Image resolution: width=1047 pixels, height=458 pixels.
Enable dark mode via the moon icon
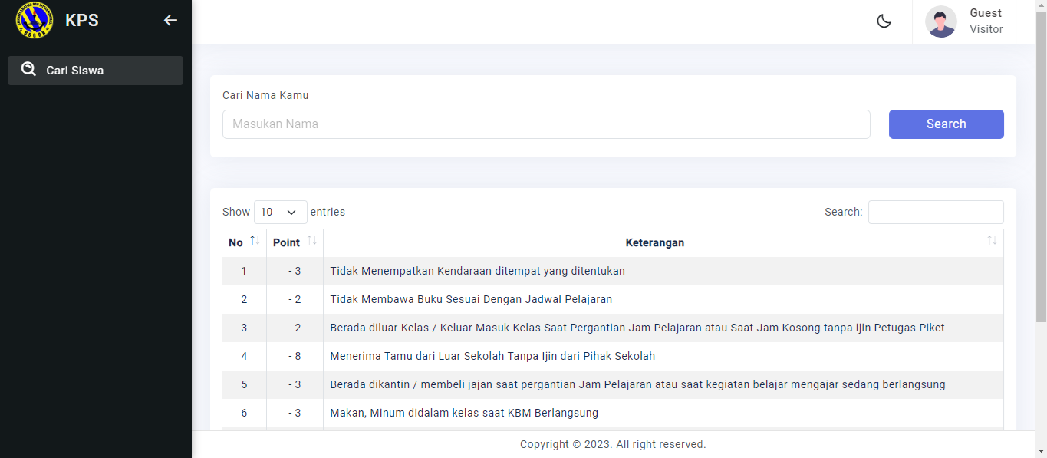coord(884,21)
